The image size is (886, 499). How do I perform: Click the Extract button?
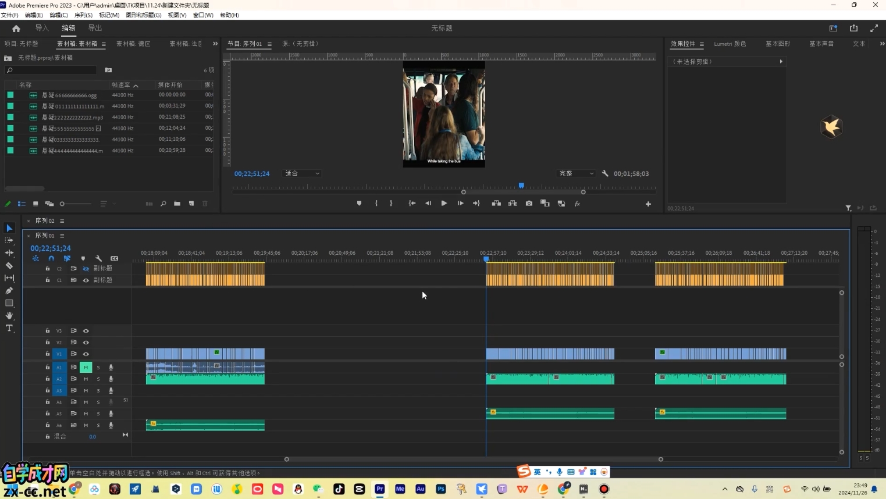(513, 204)
